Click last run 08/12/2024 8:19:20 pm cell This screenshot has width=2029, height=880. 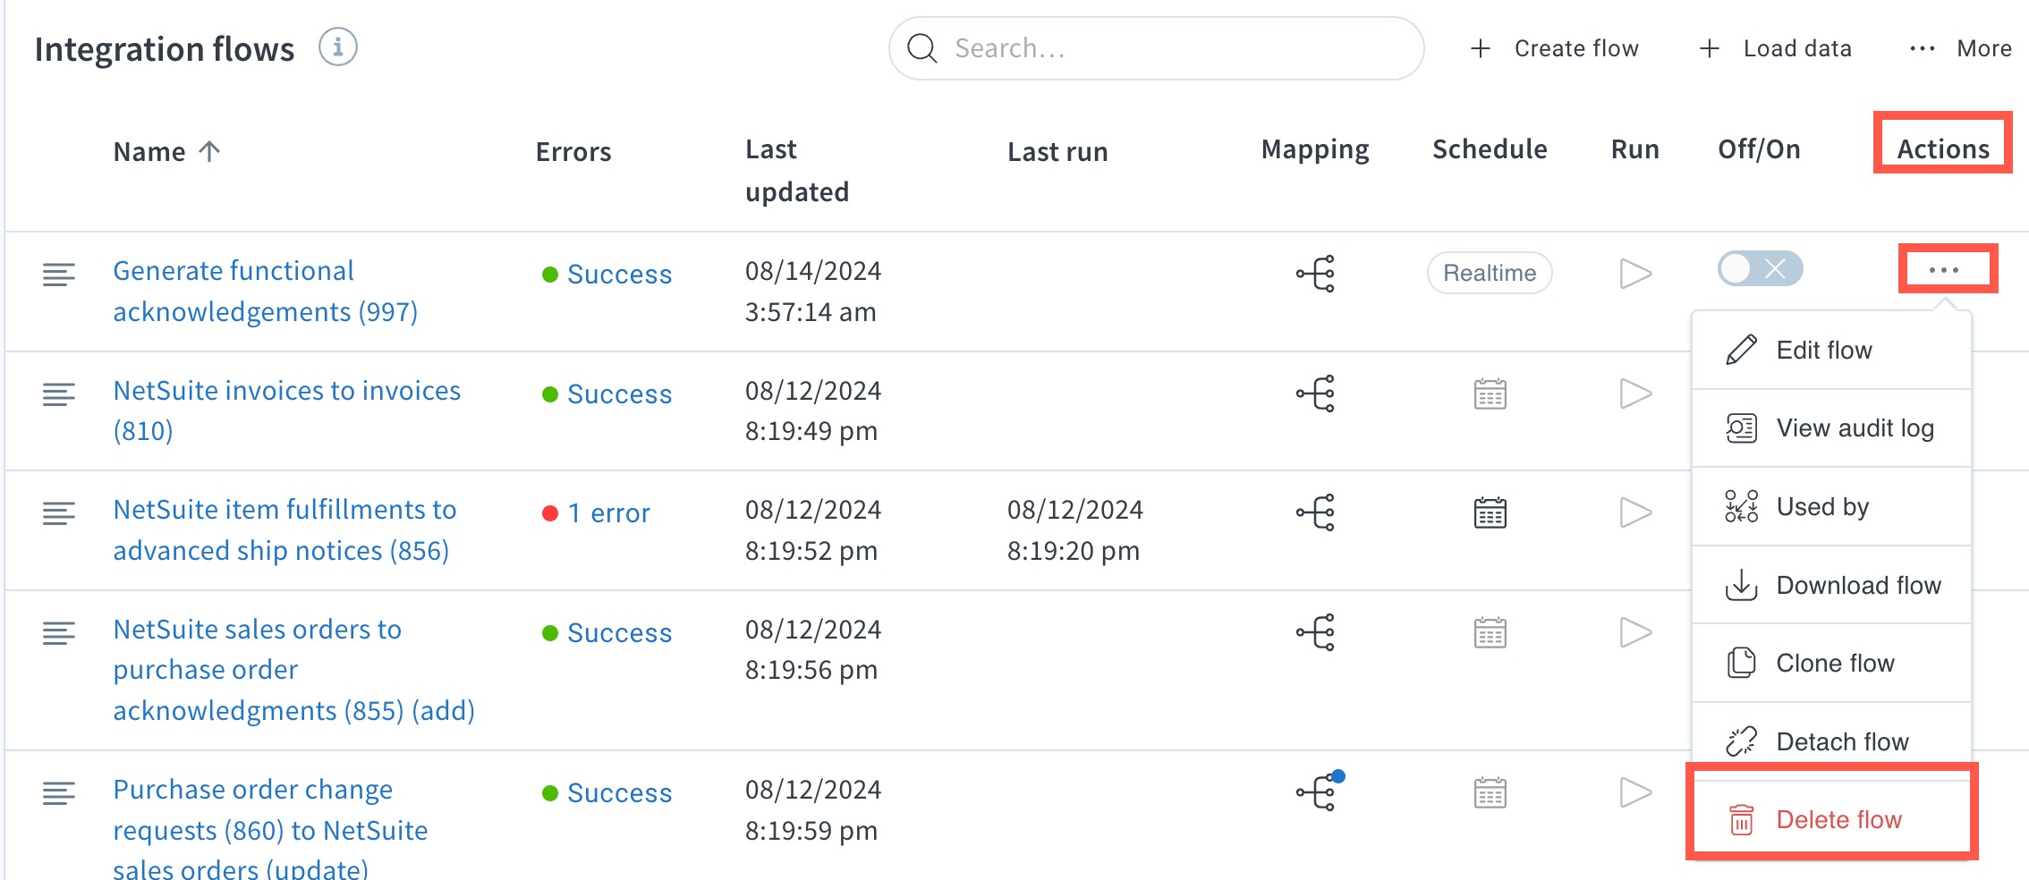pyautogui.click(x=1074, y=529)
